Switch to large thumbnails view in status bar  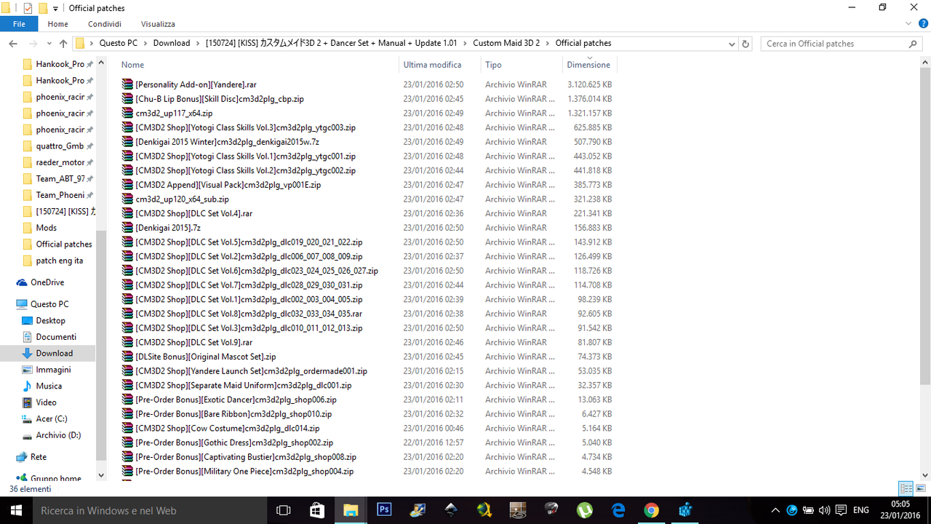click(x=920, y=488)
